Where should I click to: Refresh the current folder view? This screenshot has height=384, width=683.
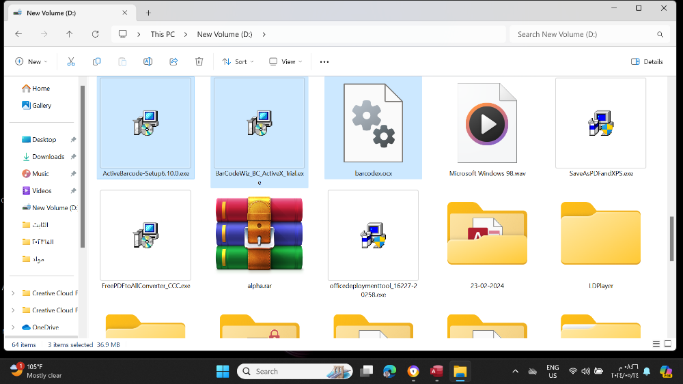[x=96, y=34]
